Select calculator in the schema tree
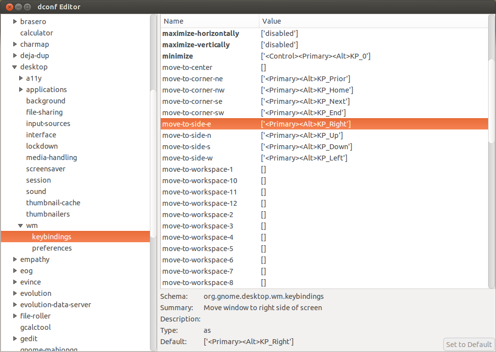Viewport: 496px width, 352px height. 36,33
